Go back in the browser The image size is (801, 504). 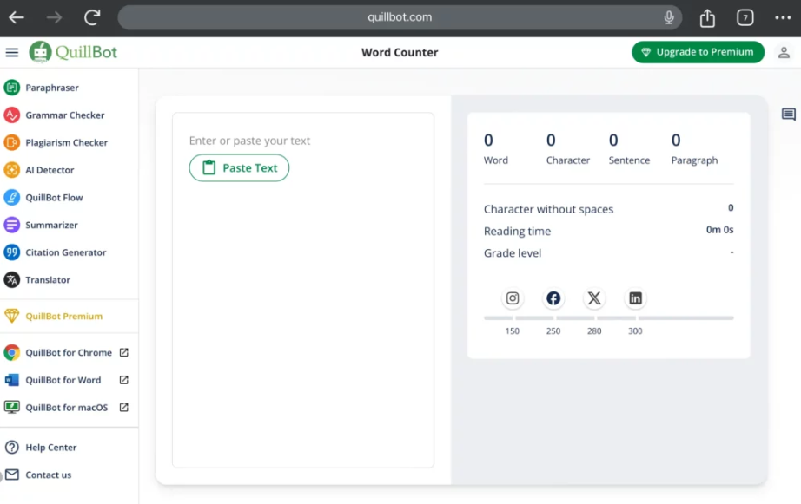click(17, 18)
